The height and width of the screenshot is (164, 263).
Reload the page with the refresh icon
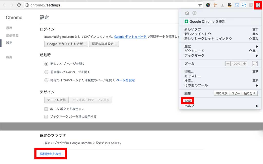coord(19,5)
